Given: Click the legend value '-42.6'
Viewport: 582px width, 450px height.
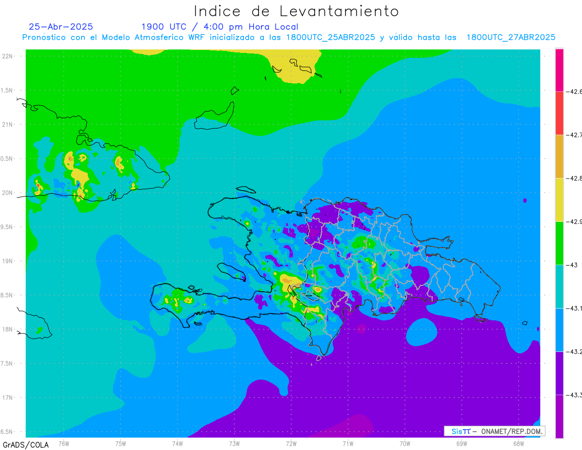Looking at the screenshot, I should [x=574, y=91].
